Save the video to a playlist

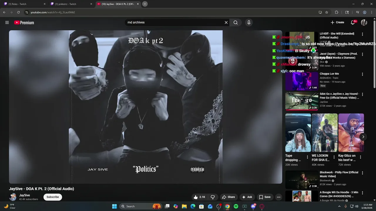click(265, 197)
